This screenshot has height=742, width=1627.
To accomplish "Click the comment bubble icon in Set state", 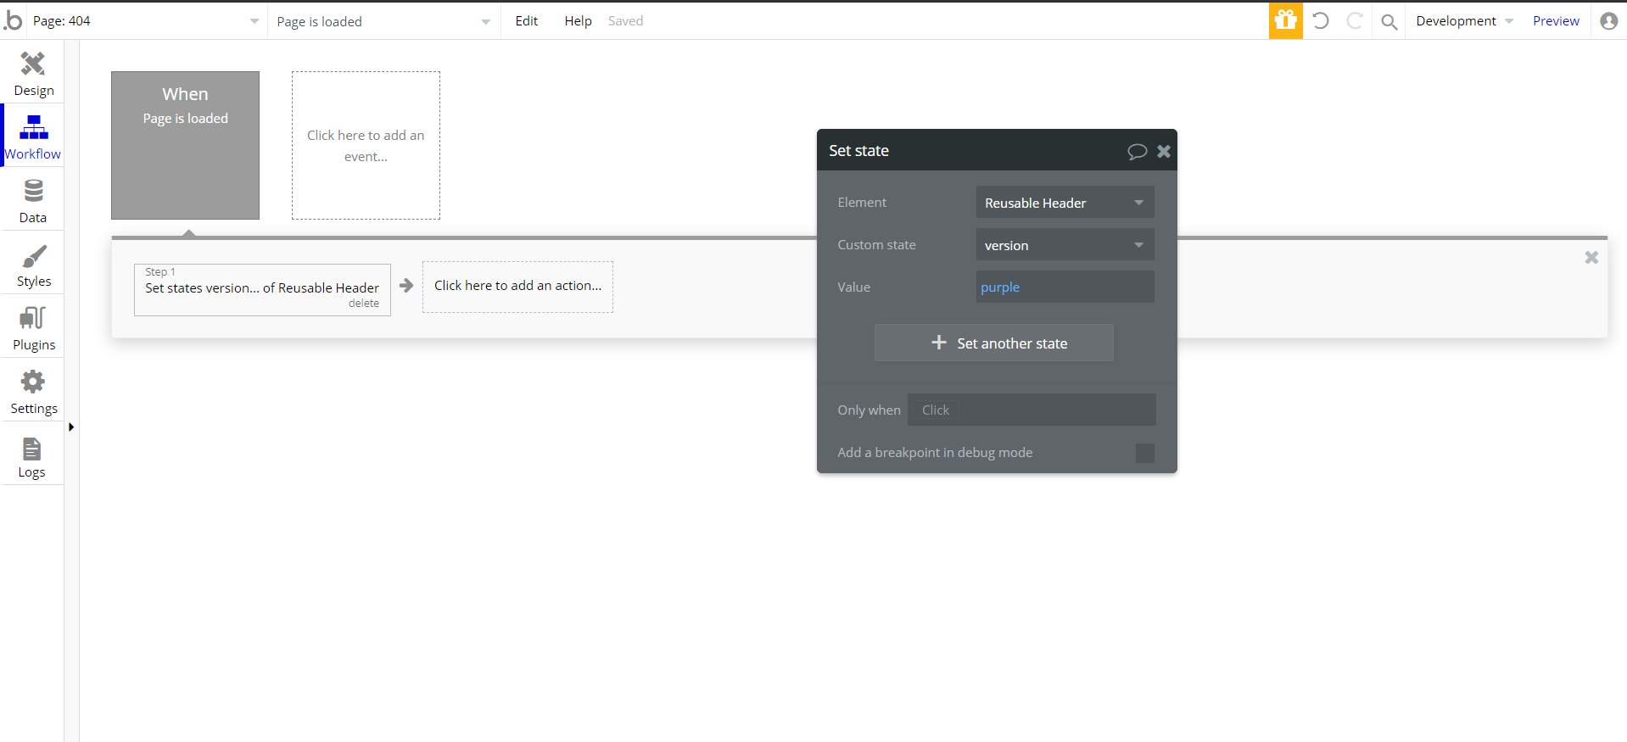I will [x=1137, y=151].
